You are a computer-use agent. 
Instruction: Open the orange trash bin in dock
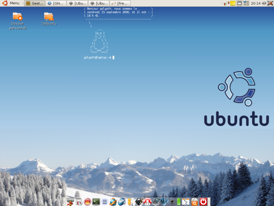point(194,202)
